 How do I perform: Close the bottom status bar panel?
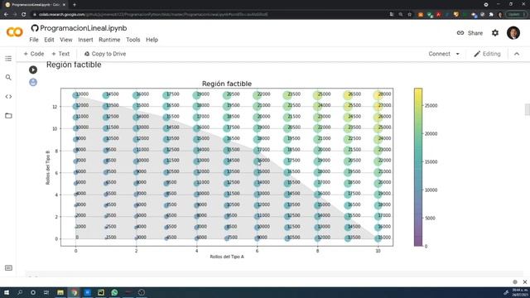point(524,281)
